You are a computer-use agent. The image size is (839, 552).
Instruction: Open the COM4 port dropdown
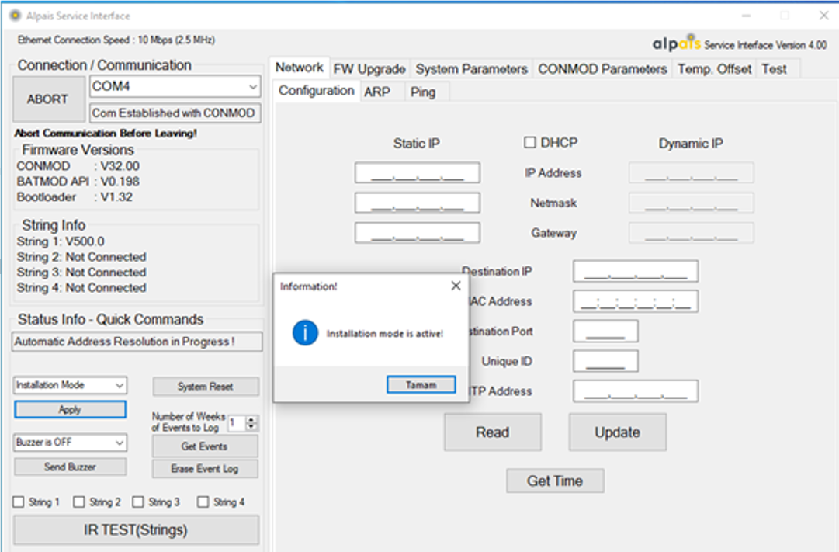[x=253, y=87]
